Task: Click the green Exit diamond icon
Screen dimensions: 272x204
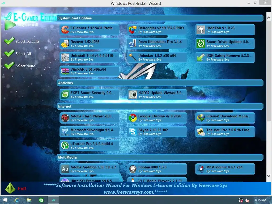Action: (x=10, y=188)
